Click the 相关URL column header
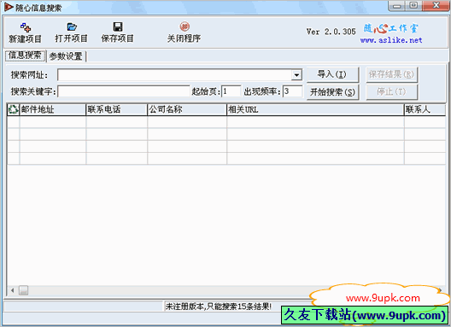 [x=315, y=109]
